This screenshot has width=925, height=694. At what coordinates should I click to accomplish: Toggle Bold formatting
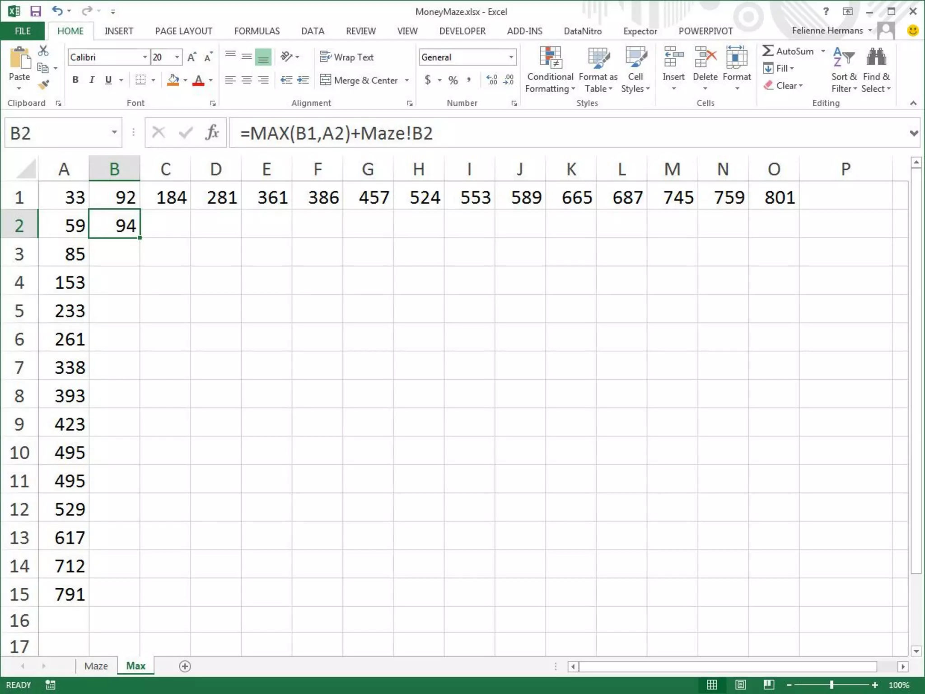tap(75, 80)
